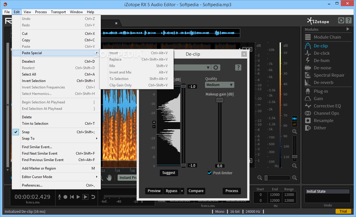Open the Quality Medium dropdown
This screenshot has height=217, width=356.
pos(220,85)
